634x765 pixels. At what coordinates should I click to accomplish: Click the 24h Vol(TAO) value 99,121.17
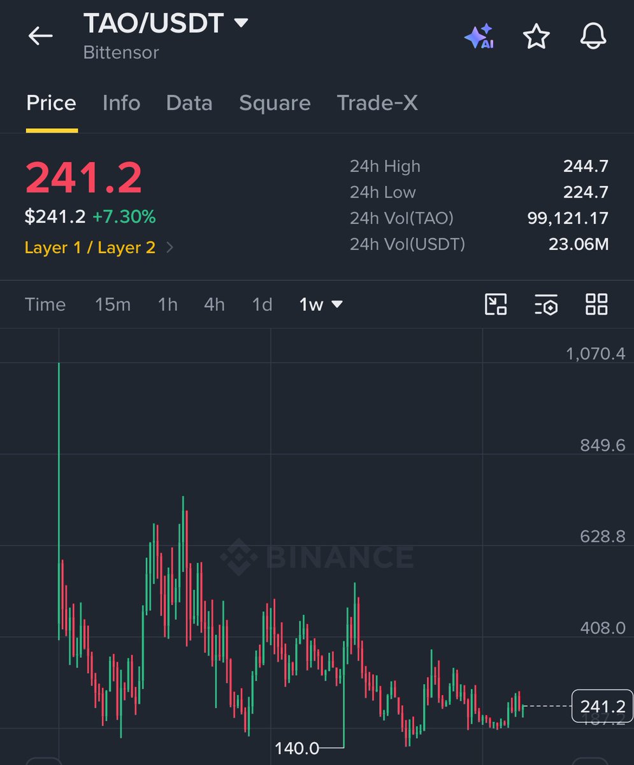568,218
